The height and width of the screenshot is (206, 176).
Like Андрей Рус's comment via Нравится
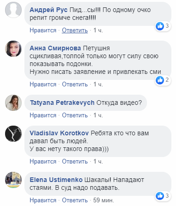click(43, 30)
